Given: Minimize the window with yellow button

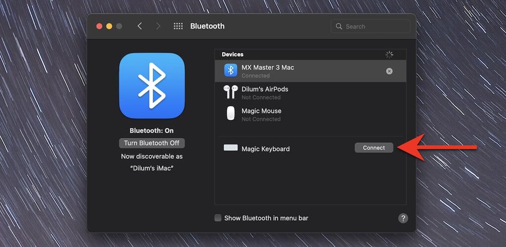Looking at the screenshot, I should click(x=109, y=26).
